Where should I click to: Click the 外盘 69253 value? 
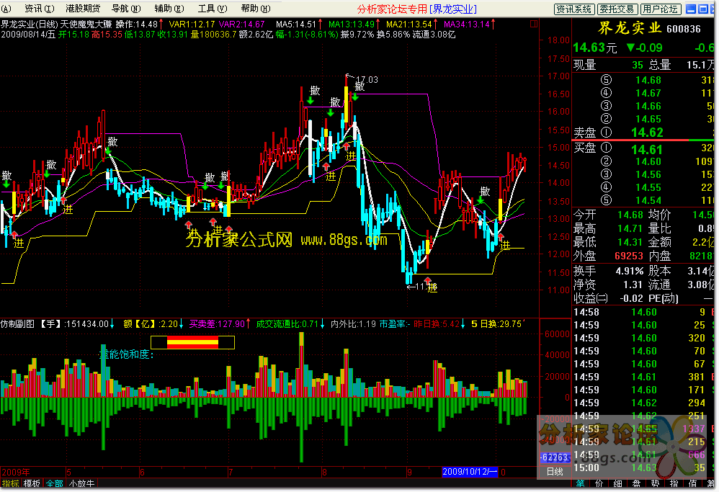[629, 256]
